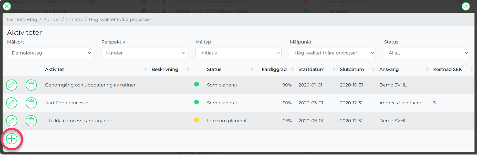
Task: Open the Perspektiv dropdown showing Kunder
Action: [144, 53]
